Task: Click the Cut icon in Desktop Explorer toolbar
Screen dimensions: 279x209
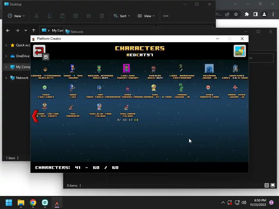Action: [x=37, y=16]
